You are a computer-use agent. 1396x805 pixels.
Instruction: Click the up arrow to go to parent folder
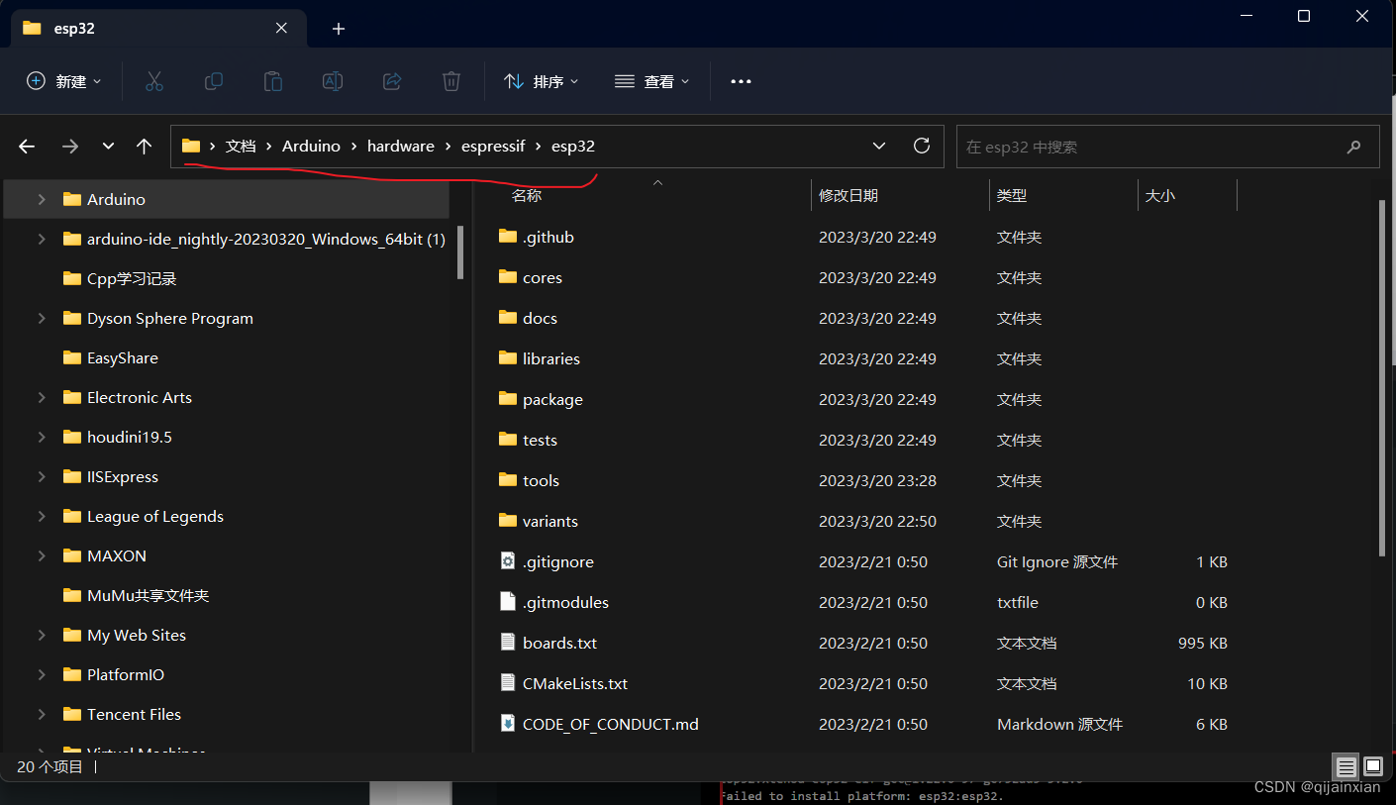tap(144, 146)
